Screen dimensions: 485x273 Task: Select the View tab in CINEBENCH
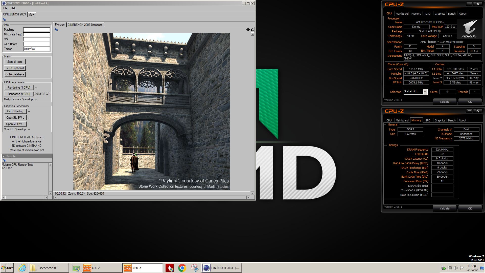(x=32, y=15)
